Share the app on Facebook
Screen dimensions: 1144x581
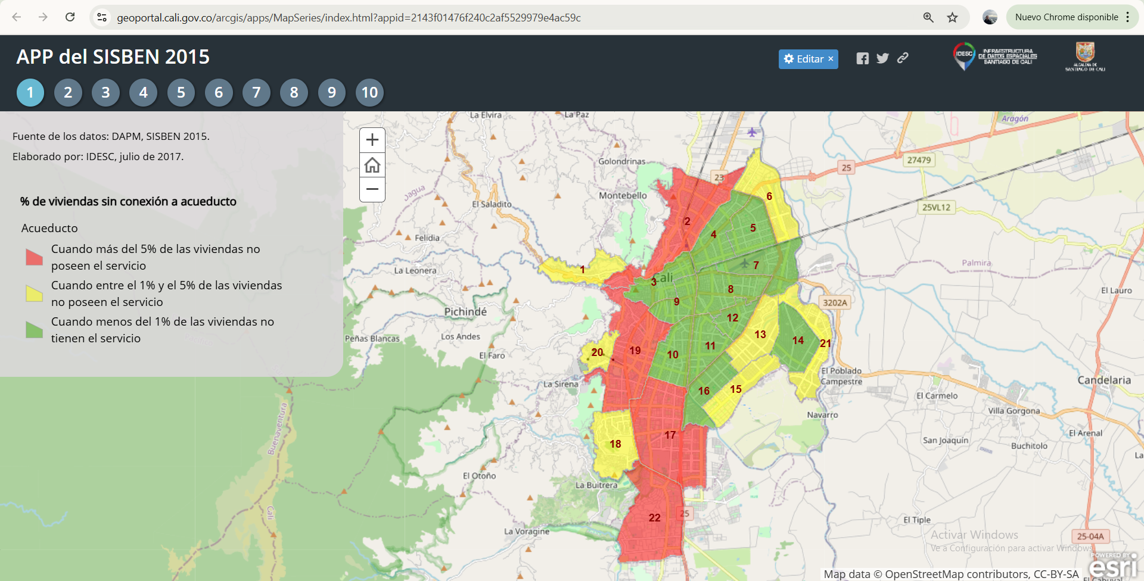coord(862,58)
